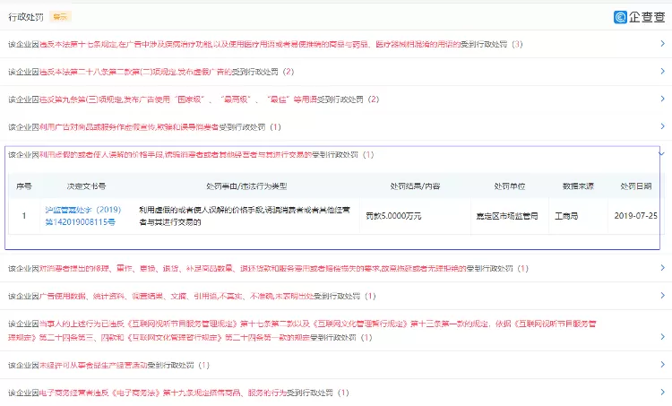Open decision document 沪监管嘉处字(2019) link
This screenshot has width=672, height=406.
(x=83, y=216)
